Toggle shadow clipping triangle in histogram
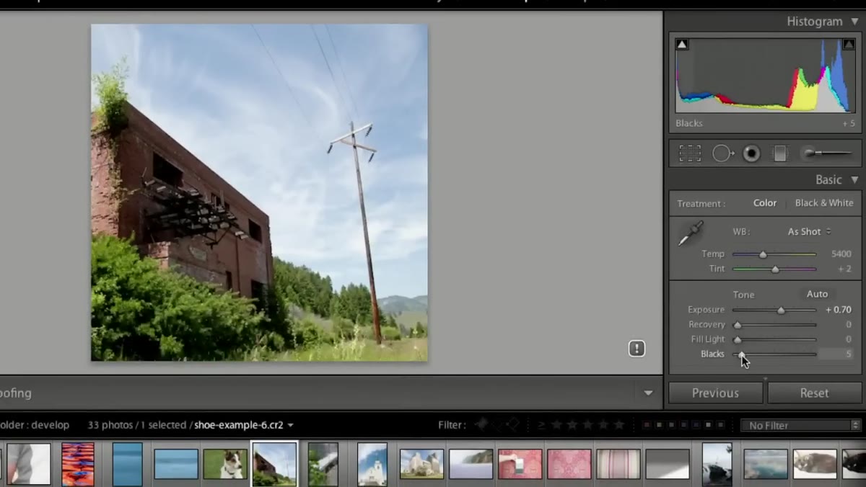This screenshot has width=866, height=487. pos(682,45)
